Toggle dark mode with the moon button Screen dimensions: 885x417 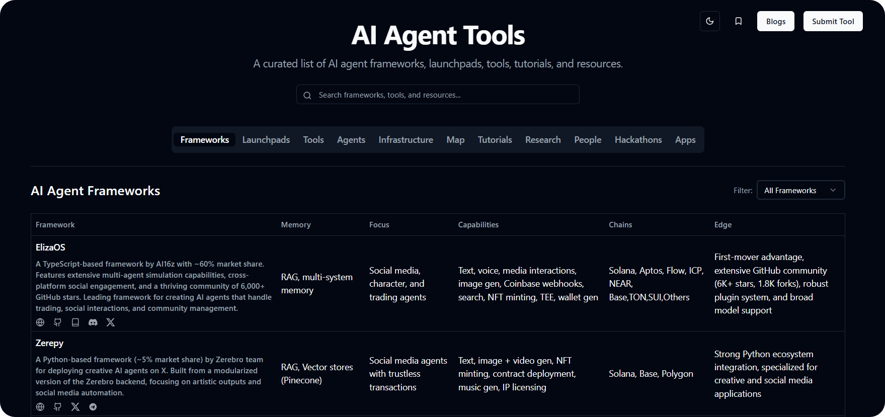(x=709, y=21)
